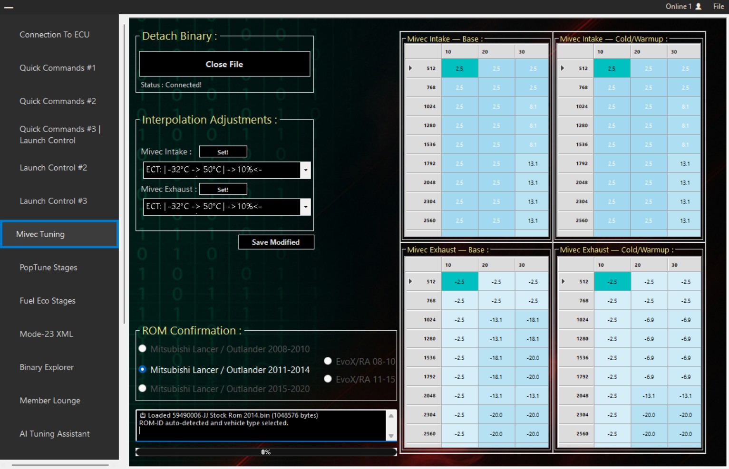Click column header 20 in Mivec Intake Base
The height and width of the screenshot is (469, 729).
pos(496,51)
